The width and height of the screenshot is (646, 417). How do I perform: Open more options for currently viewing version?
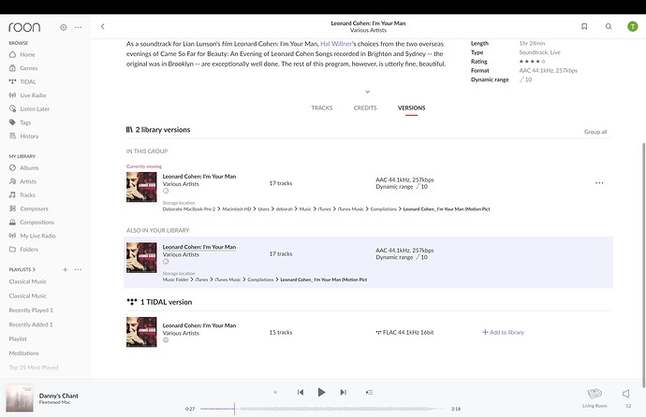pyautogui.click(x=599, y=182)
